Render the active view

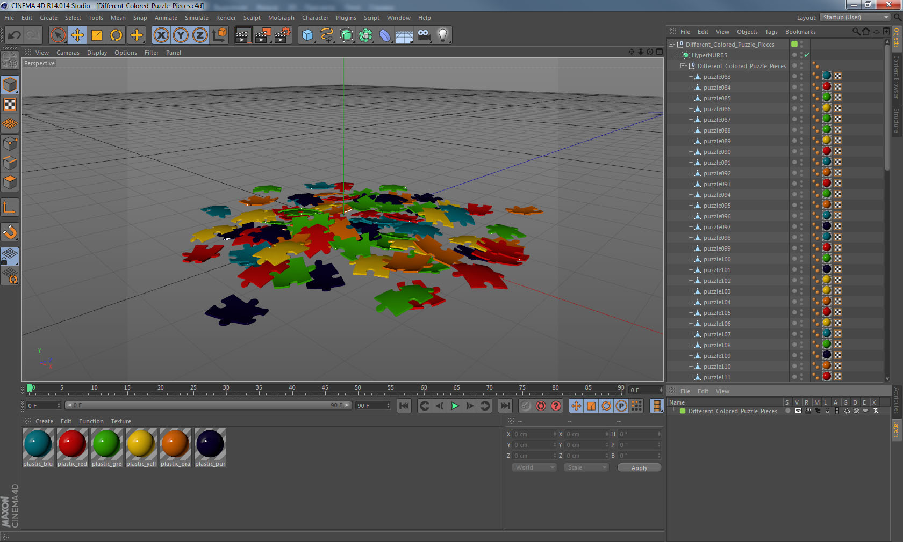coord(243,35)
